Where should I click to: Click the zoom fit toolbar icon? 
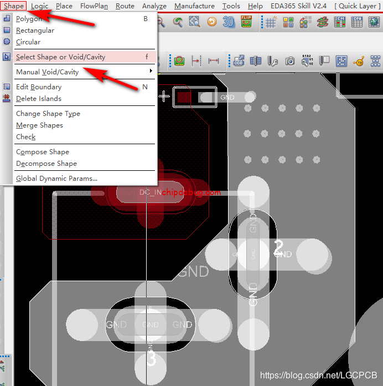(x=194, y=22)
